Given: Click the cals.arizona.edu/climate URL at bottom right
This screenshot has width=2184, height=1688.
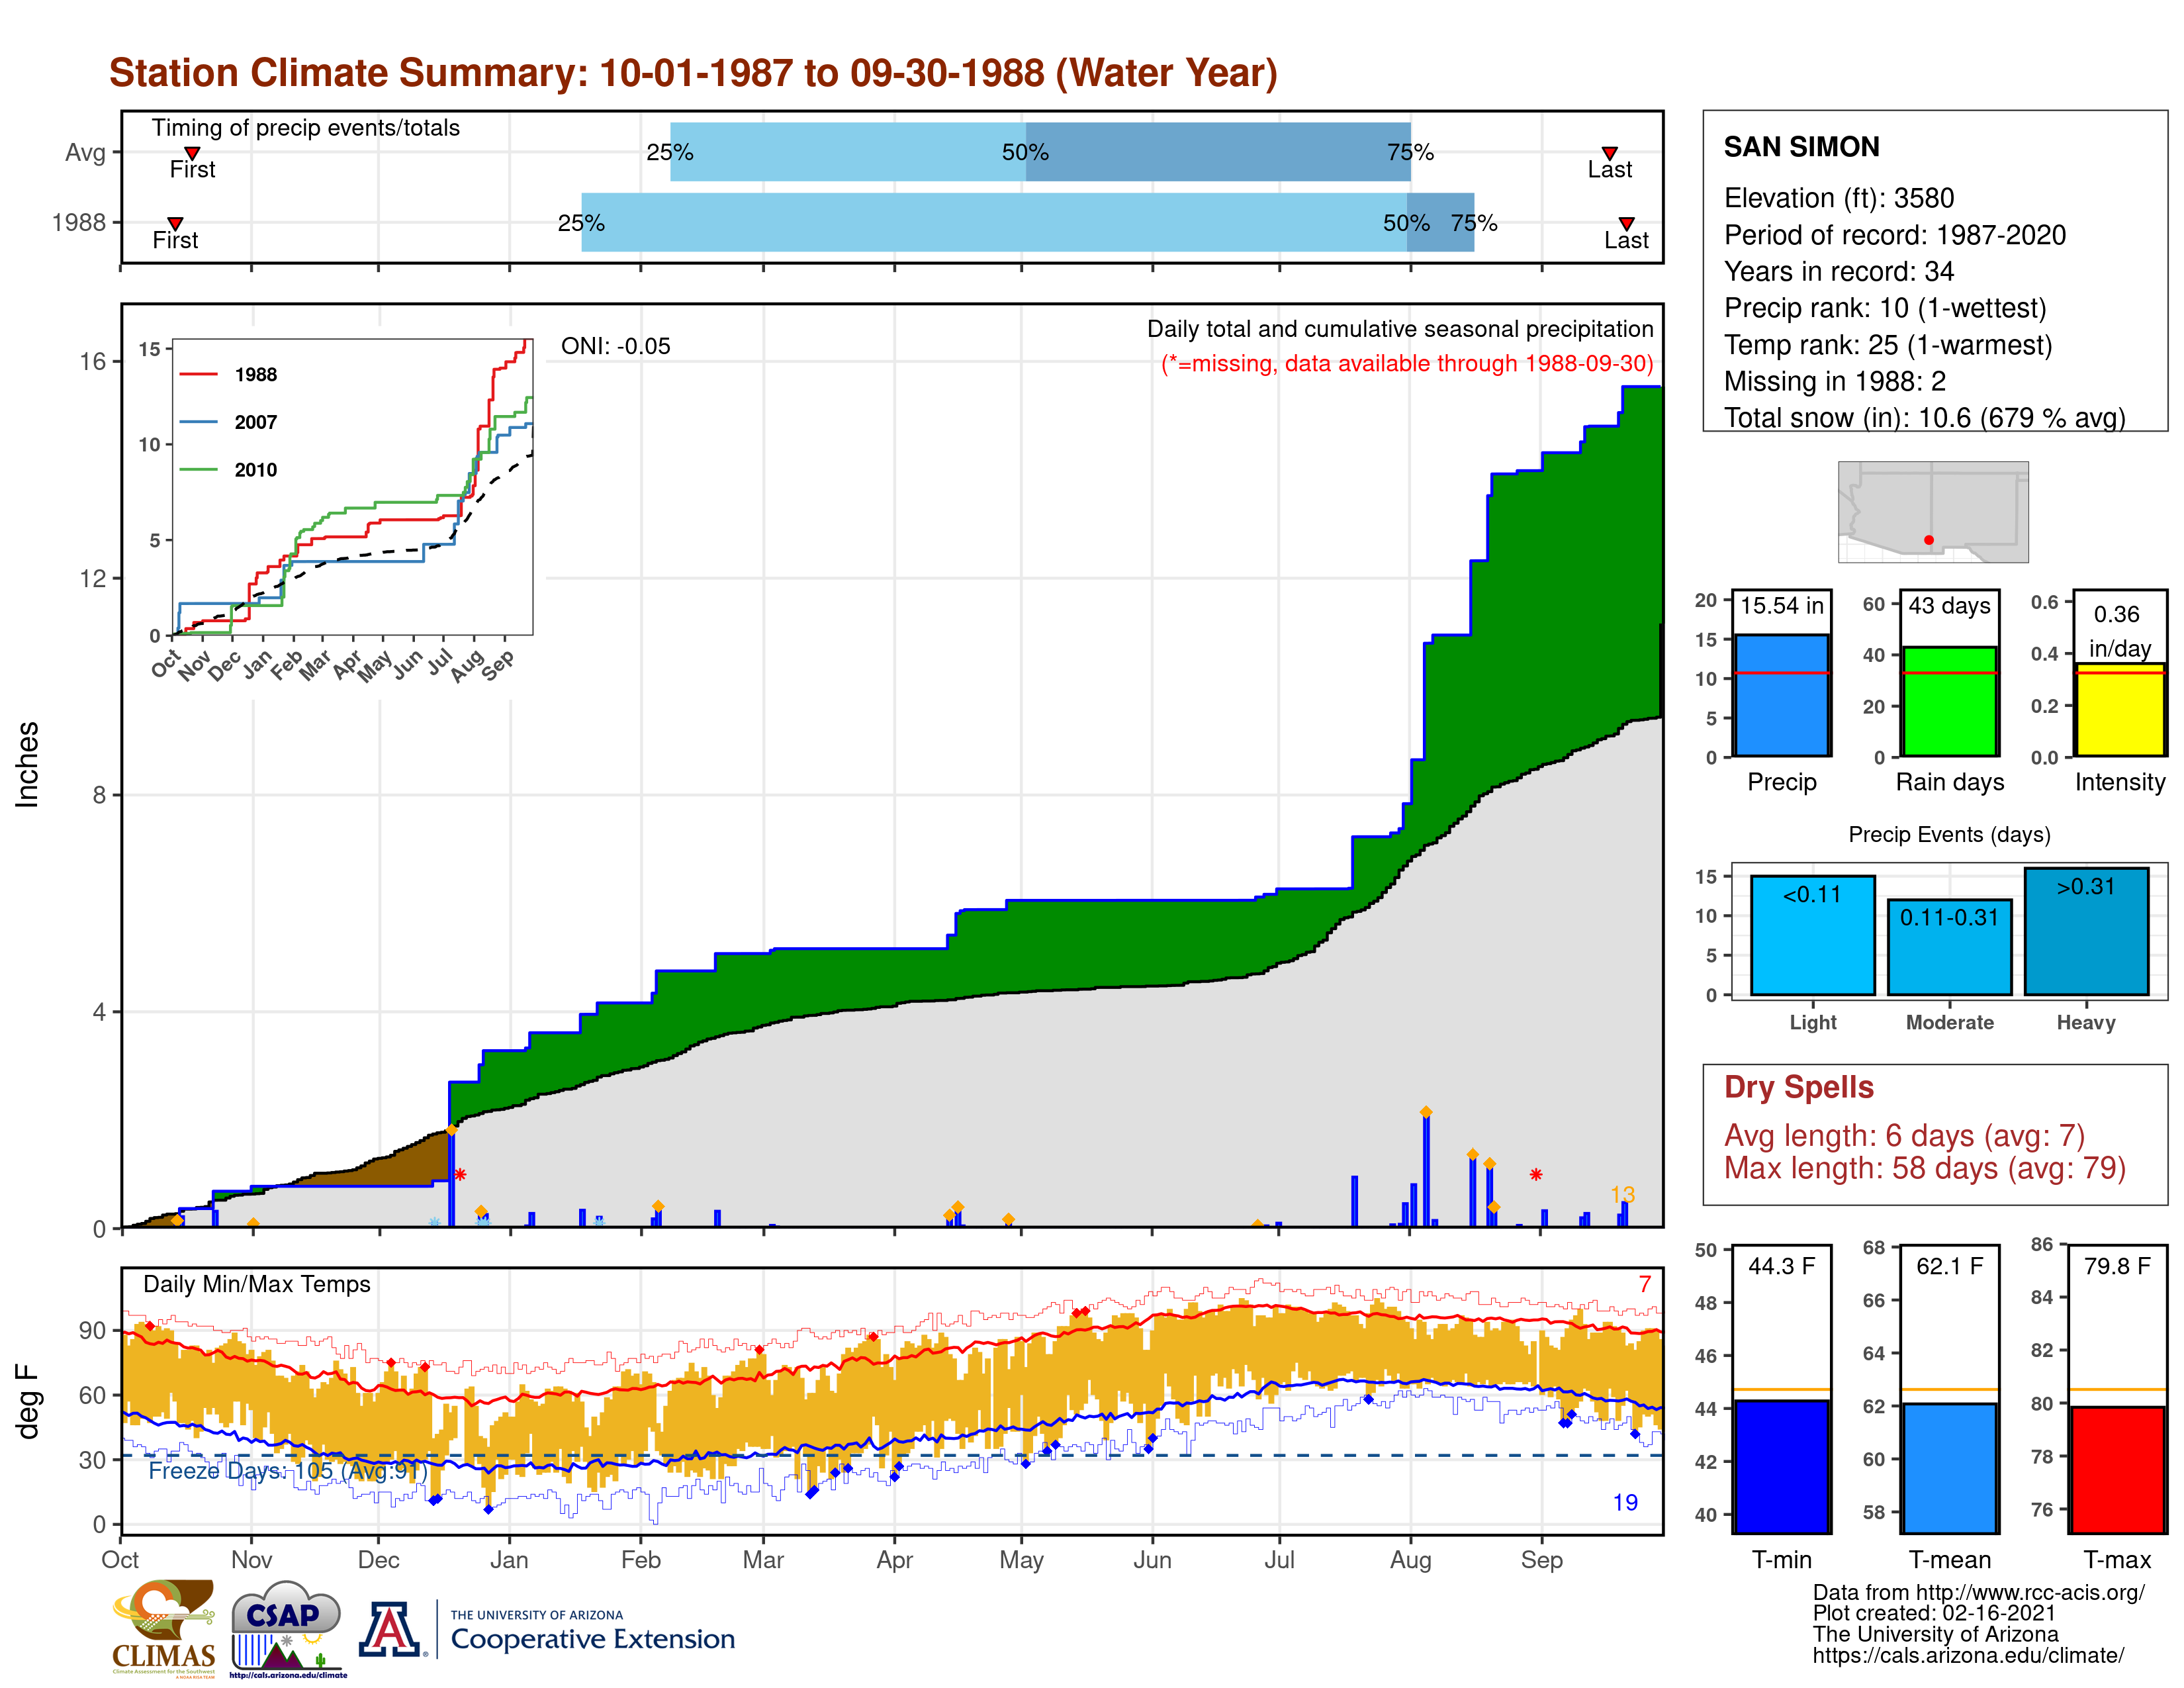Looking at the screenshot, I should click(x=1968, y=1655).
